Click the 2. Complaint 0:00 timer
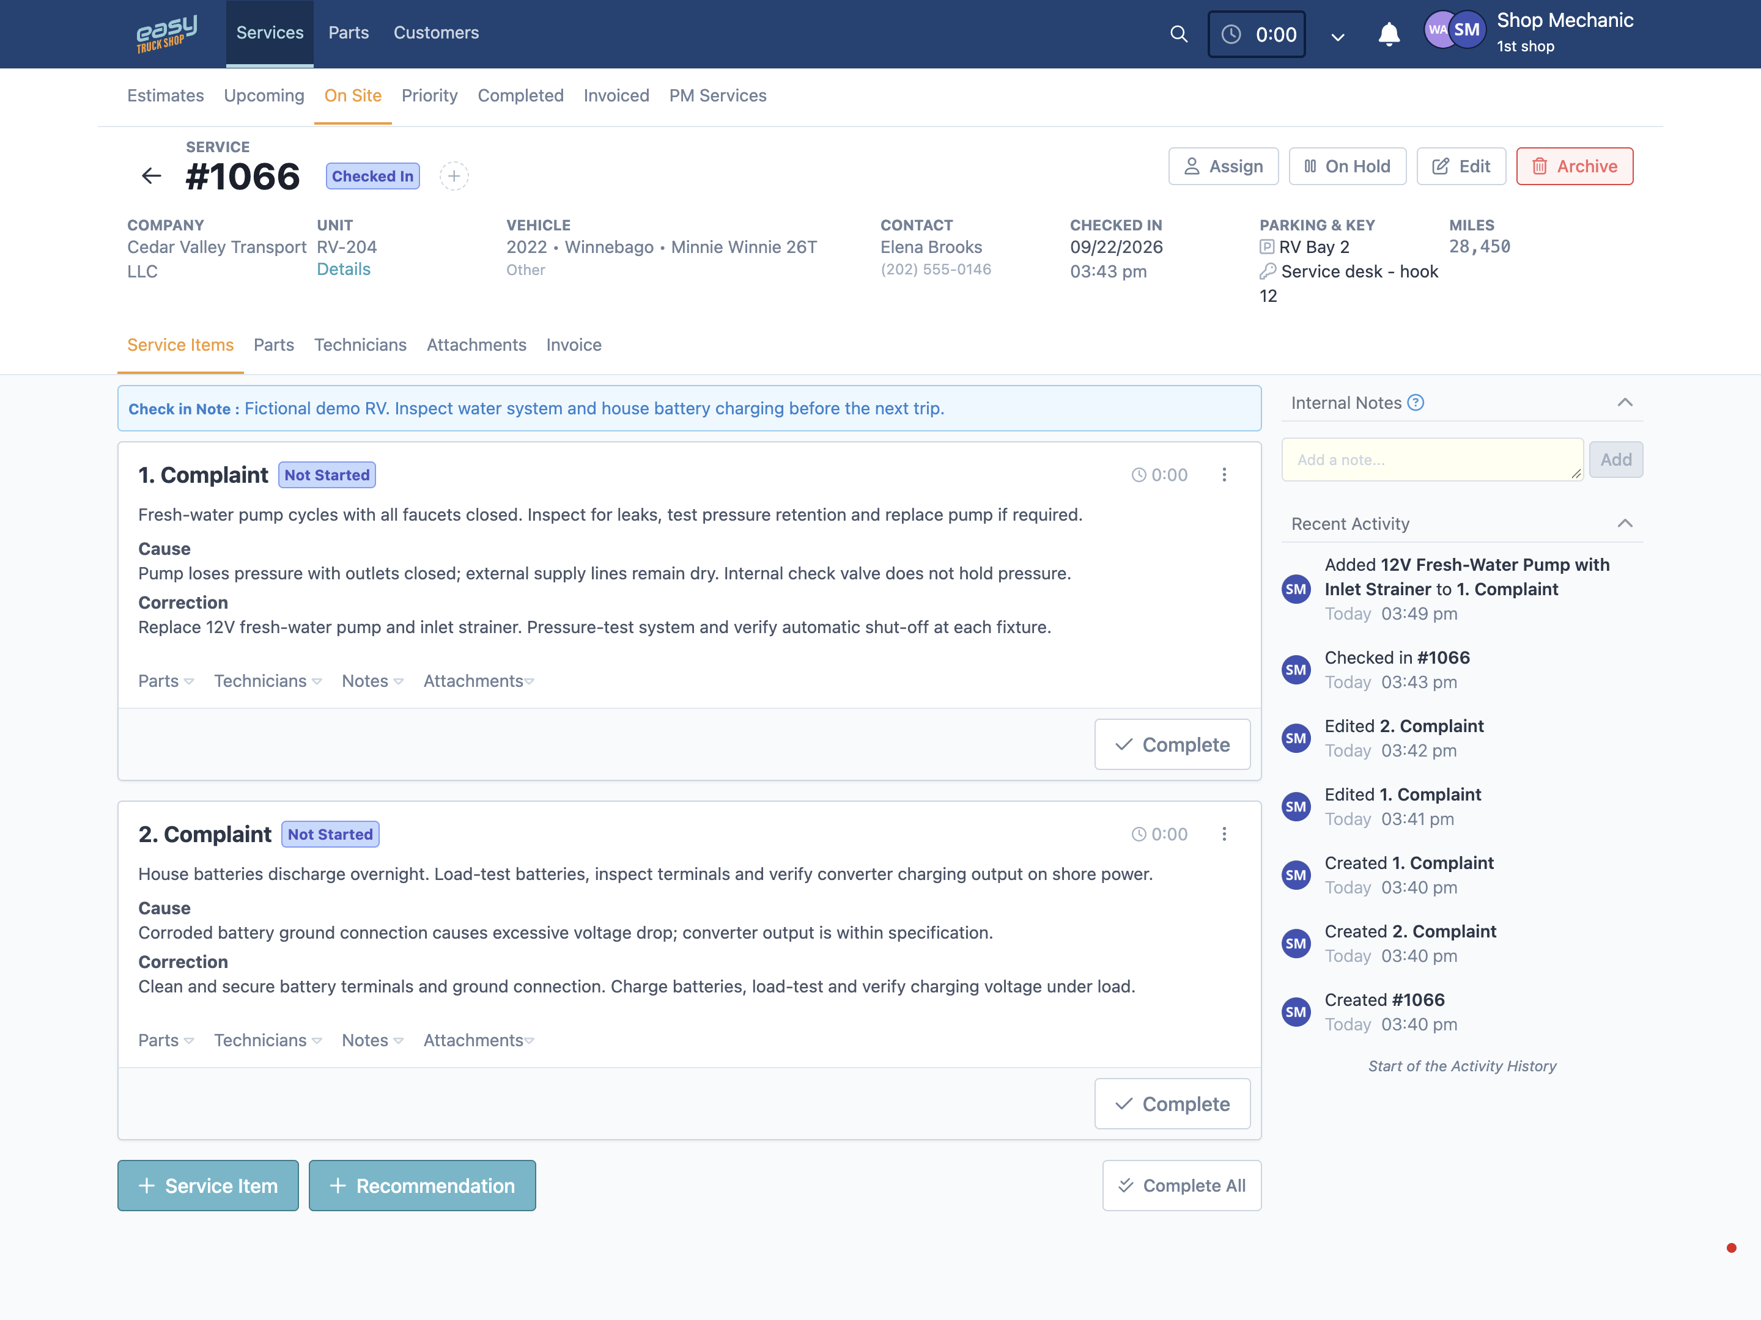Viewport: 1761px width, 1320px height. 1159,834
